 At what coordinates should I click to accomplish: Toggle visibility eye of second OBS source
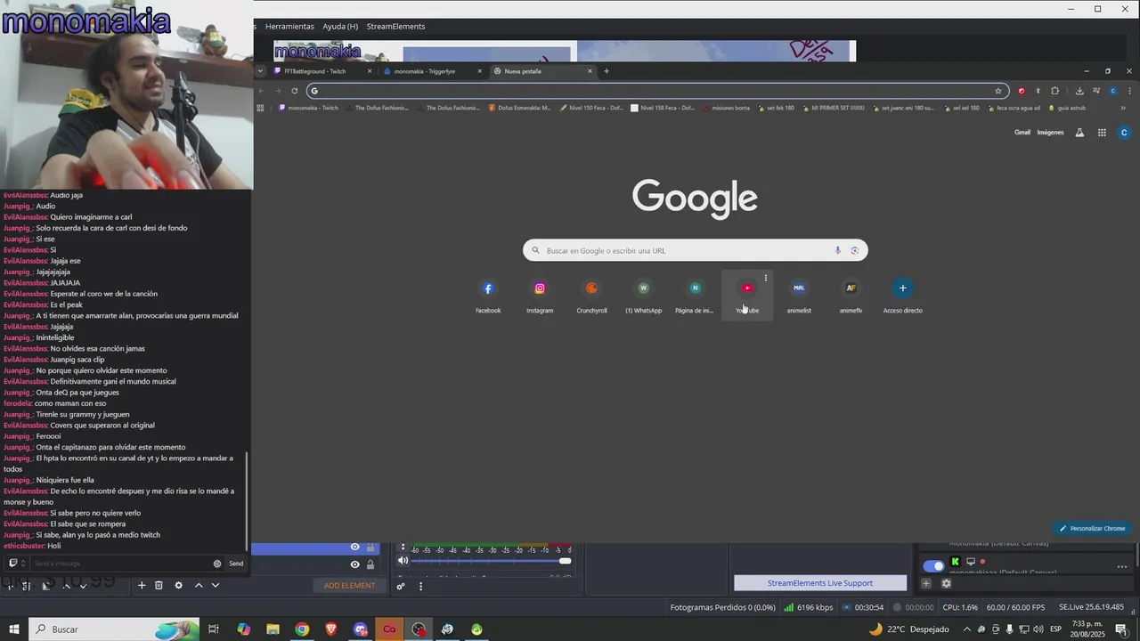point(354,564)
